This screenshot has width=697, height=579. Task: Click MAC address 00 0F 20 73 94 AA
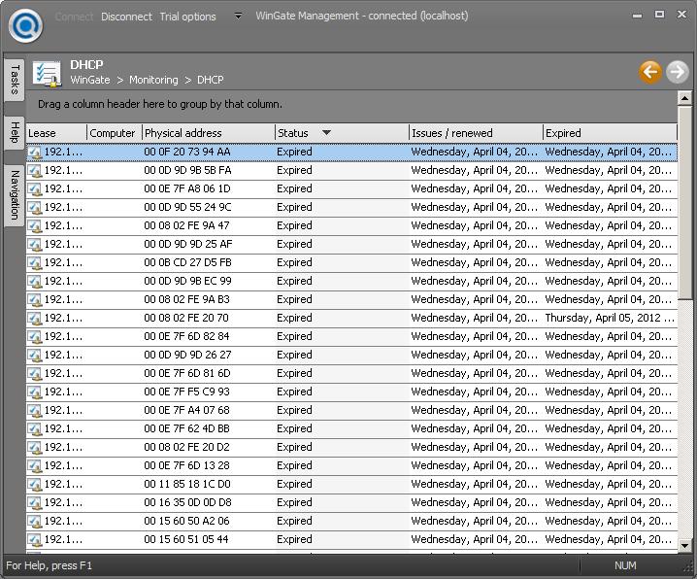coord(187,152)
